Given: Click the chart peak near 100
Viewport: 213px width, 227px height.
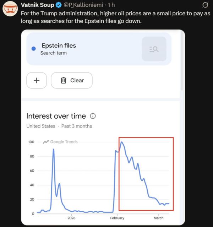Looking at the screenshot, I should (x=121, y=142).
